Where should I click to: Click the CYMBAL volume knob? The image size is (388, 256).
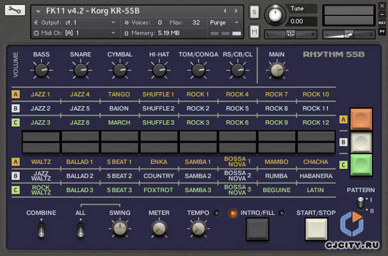120,70
